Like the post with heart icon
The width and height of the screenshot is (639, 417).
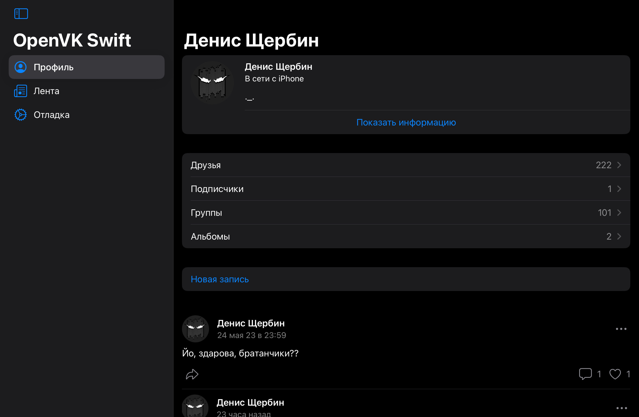coord(615,374)
